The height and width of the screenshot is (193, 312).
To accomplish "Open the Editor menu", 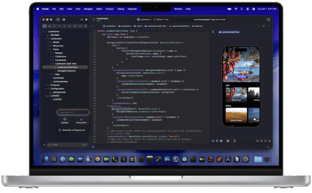I will click(99, 9).
